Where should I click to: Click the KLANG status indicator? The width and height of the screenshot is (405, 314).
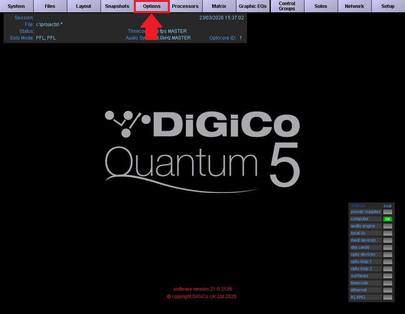pyautogui.click(x=388, y=297)
